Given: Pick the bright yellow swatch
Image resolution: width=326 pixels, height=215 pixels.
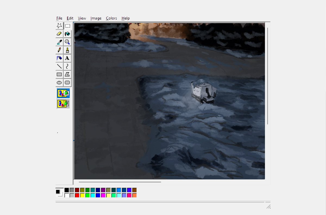Looking at the screenshot, I should [x=82, y=195].
